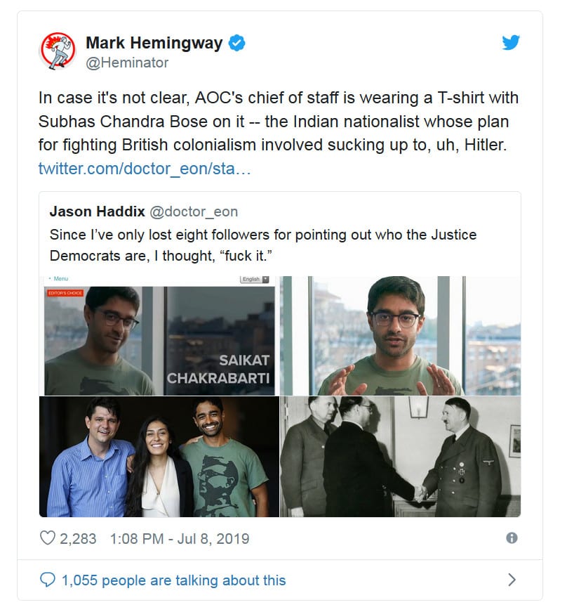The height and width of the screenshot is (612, 574).
Task: Click the Mark Hemingway display name
Action: 154,43
